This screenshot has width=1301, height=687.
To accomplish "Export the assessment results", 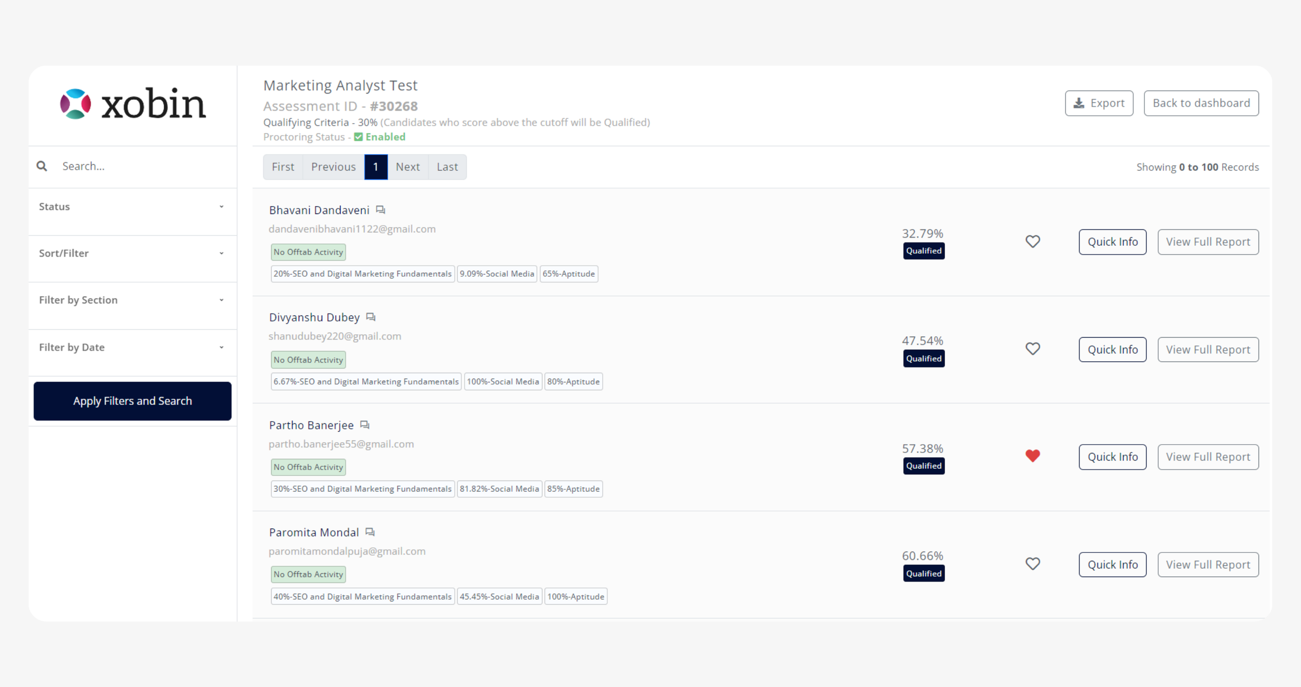I will click(x=1099, y=103).
